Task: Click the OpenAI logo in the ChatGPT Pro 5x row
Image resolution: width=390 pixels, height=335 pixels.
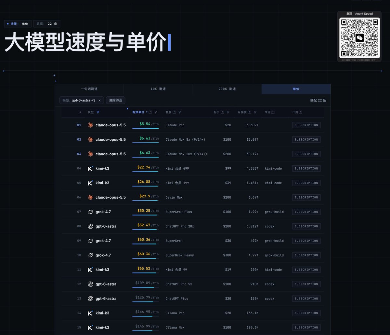Action: pyautogui.click(x=90, y=284)
